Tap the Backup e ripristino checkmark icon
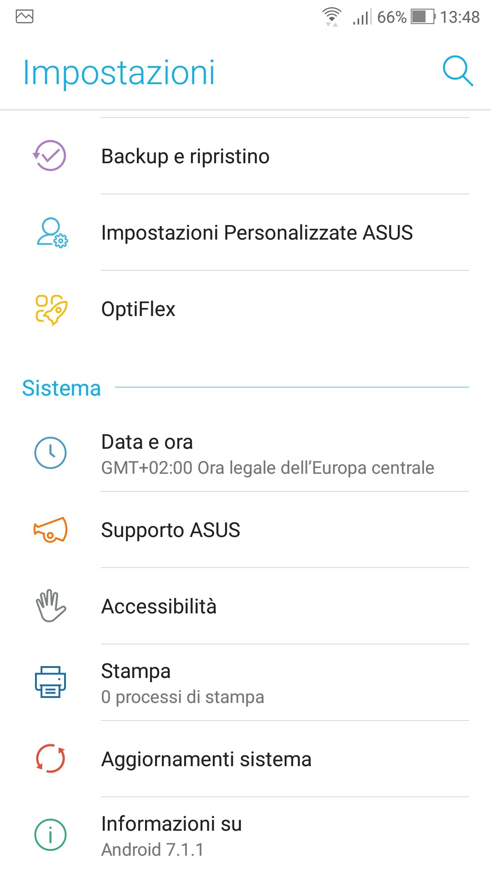The height and width of the screenshot is (873, 491). 50,156
